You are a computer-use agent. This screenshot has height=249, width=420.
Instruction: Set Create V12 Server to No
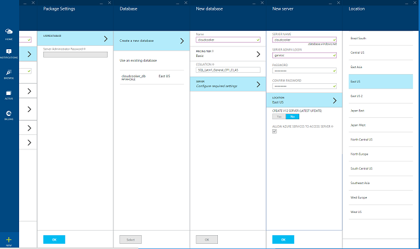[292, 117]
